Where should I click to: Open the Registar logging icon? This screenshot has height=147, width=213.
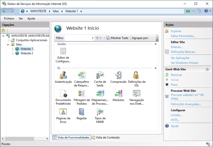point(82,112)
